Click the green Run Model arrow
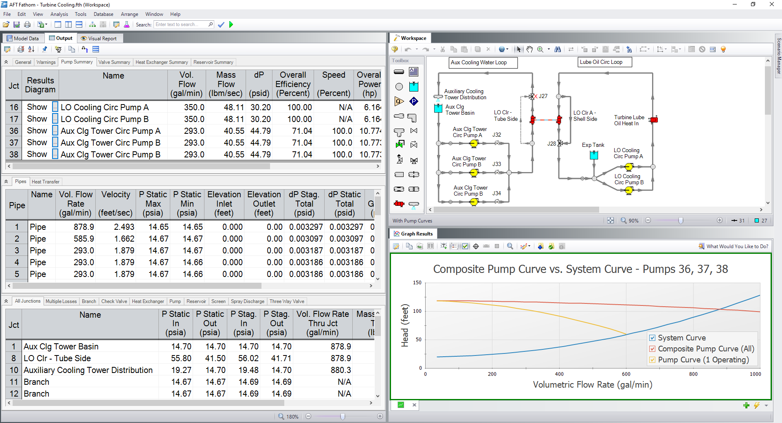This screenshot has height=423, width=782. click(231, 25)
